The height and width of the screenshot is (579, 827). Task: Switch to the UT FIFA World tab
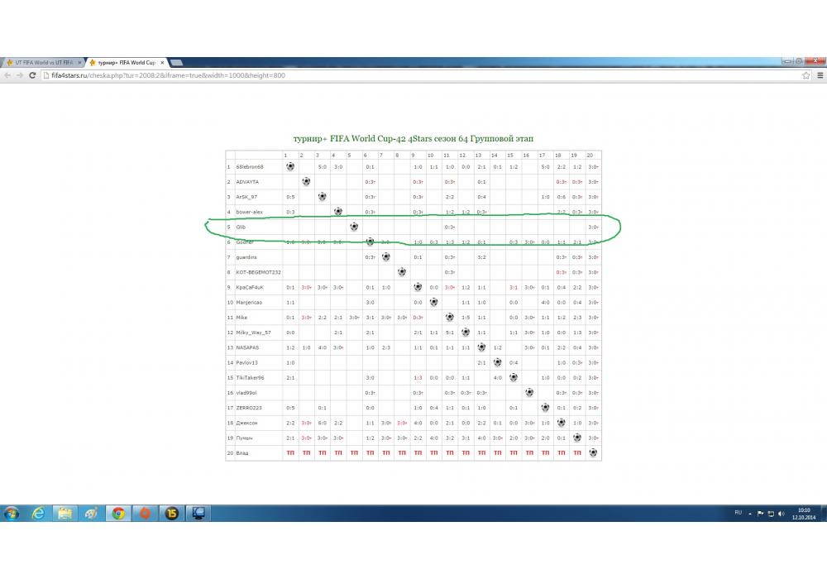tap(41, 63)
